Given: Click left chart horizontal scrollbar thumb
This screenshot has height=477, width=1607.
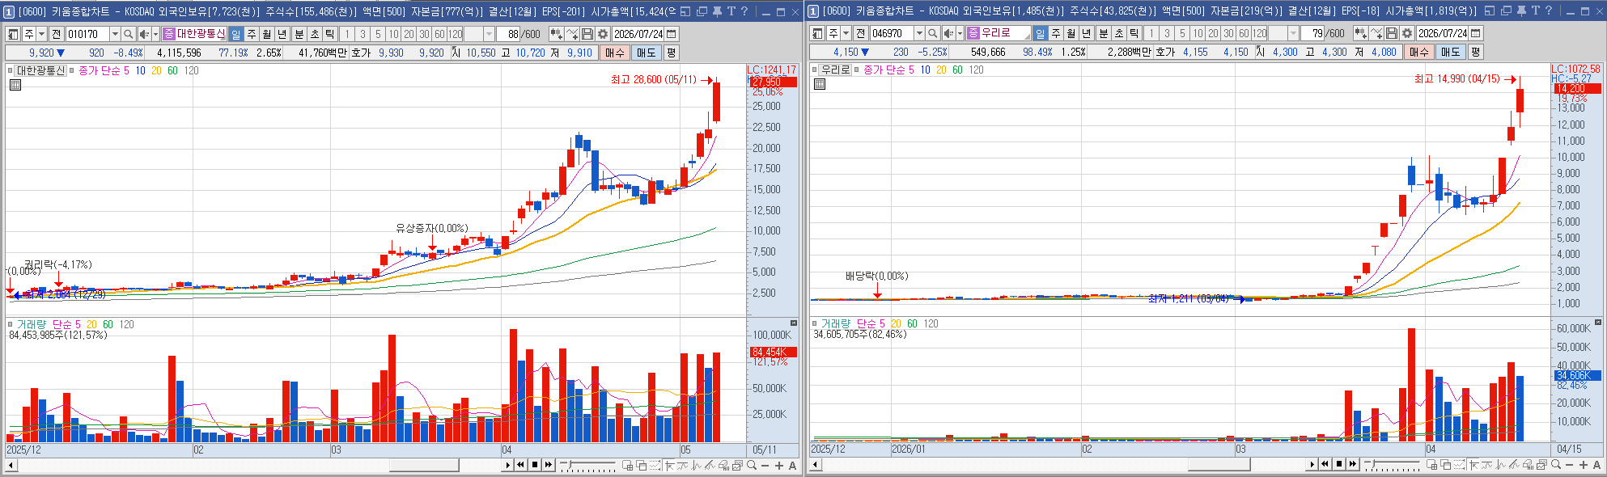Looking at the screenshot, I should [424, 465].
